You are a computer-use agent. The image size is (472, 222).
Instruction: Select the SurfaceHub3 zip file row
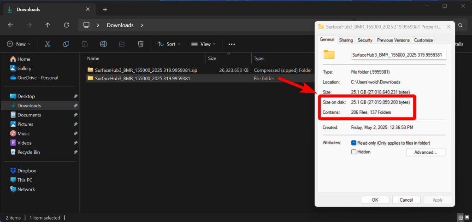tap(199, 70)
